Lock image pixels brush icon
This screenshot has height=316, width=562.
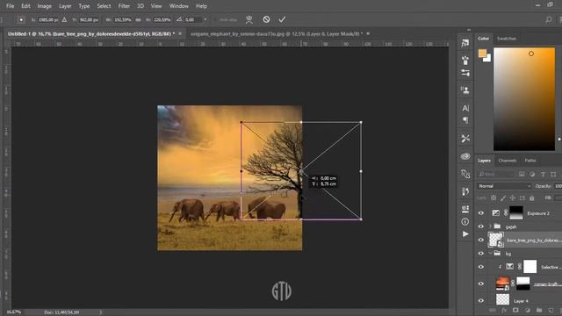(x=503, y=197)
